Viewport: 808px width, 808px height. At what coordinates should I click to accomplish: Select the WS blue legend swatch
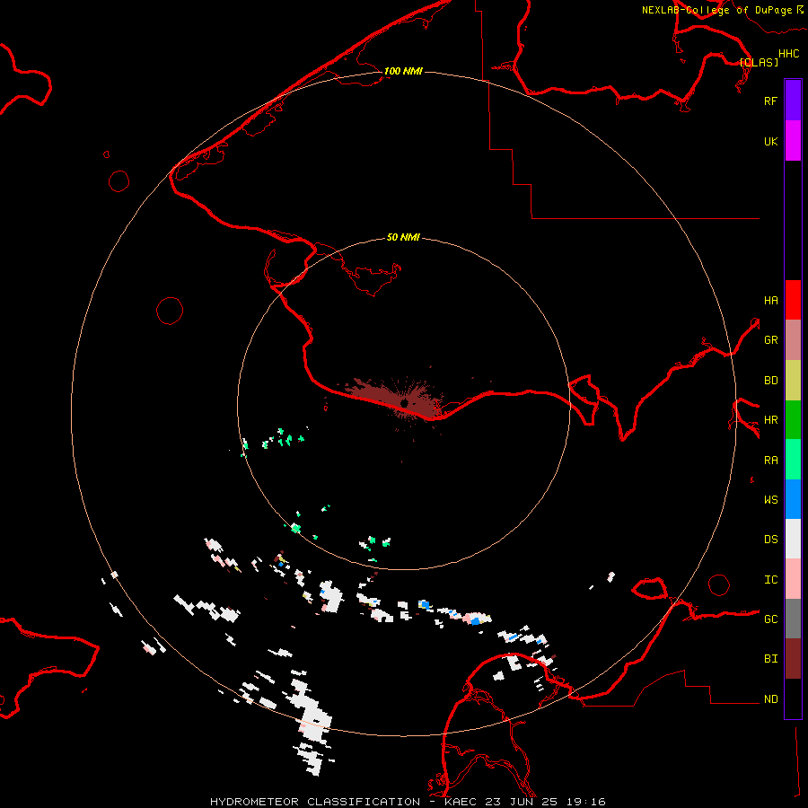tap(793, 499)
